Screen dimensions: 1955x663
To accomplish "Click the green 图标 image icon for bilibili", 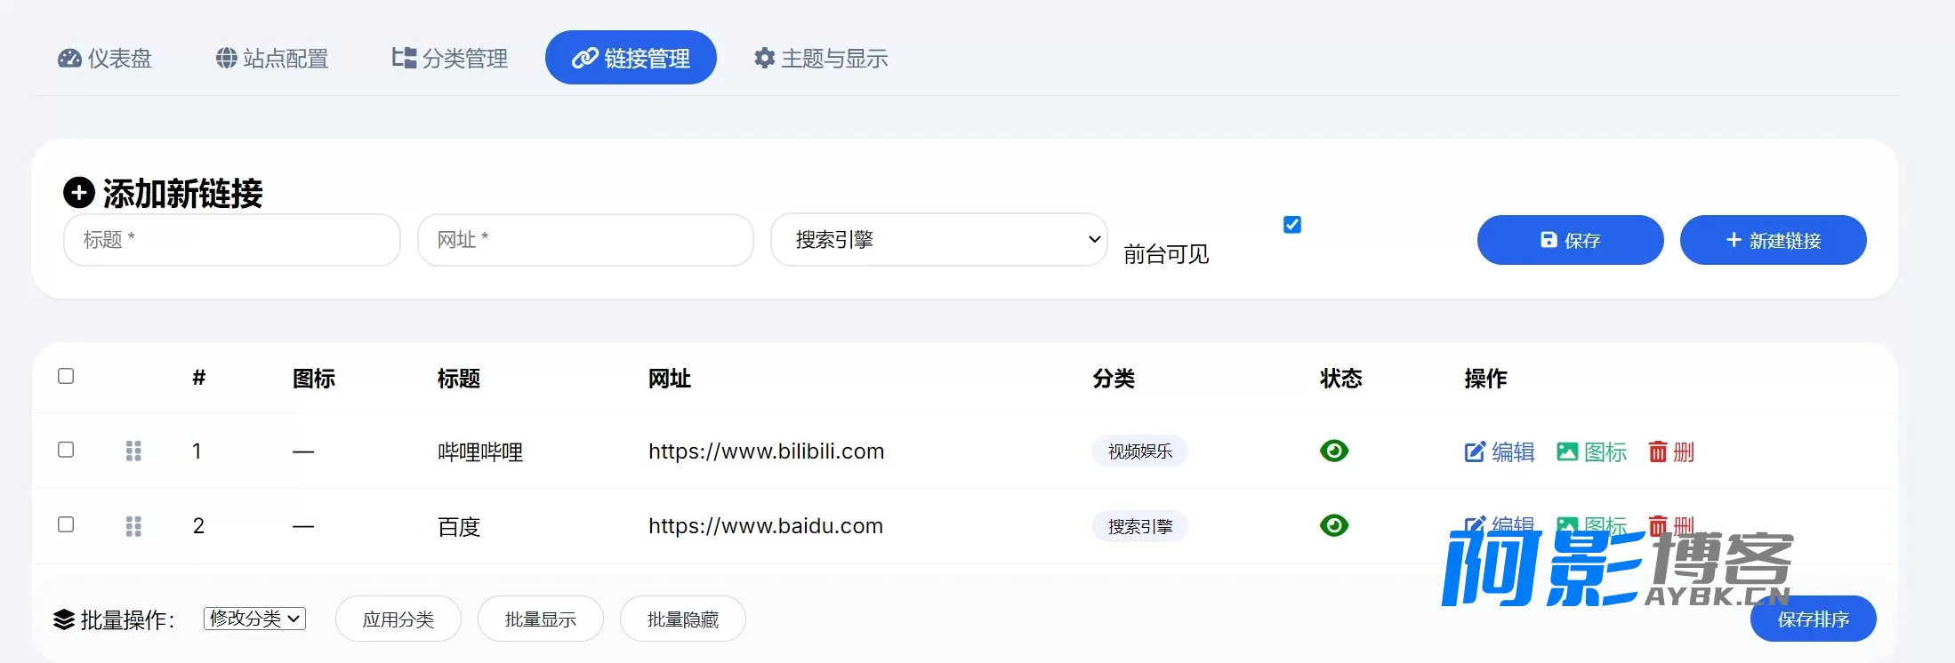I will click(x=1567, y=451).
